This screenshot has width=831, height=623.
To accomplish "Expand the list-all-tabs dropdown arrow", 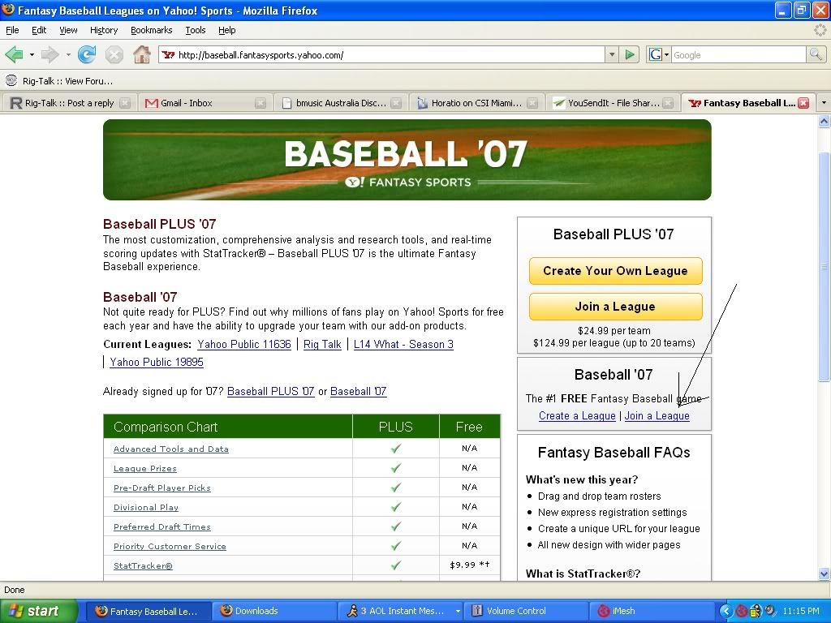I will (x=823, y=103).
